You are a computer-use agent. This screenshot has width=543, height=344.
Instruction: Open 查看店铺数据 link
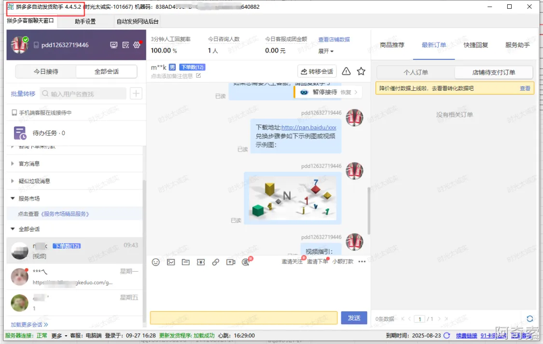[334, 40]
